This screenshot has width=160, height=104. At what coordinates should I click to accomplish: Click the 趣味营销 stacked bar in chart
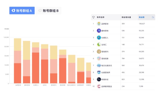[x=26, y=62]
